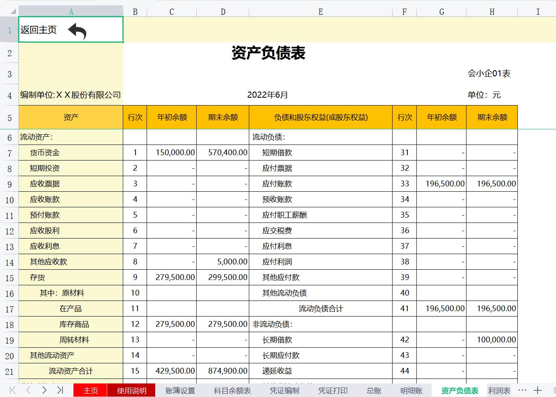Switch to the 利润表 sheet tab
Screen dimensions: 556x397
click(499, 390)
